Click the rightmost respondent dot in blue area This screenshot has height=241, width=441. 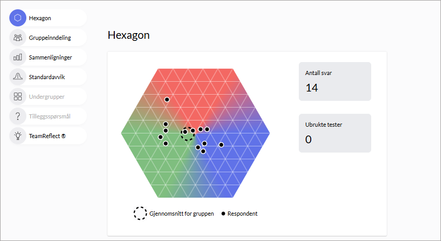[221, 145]
